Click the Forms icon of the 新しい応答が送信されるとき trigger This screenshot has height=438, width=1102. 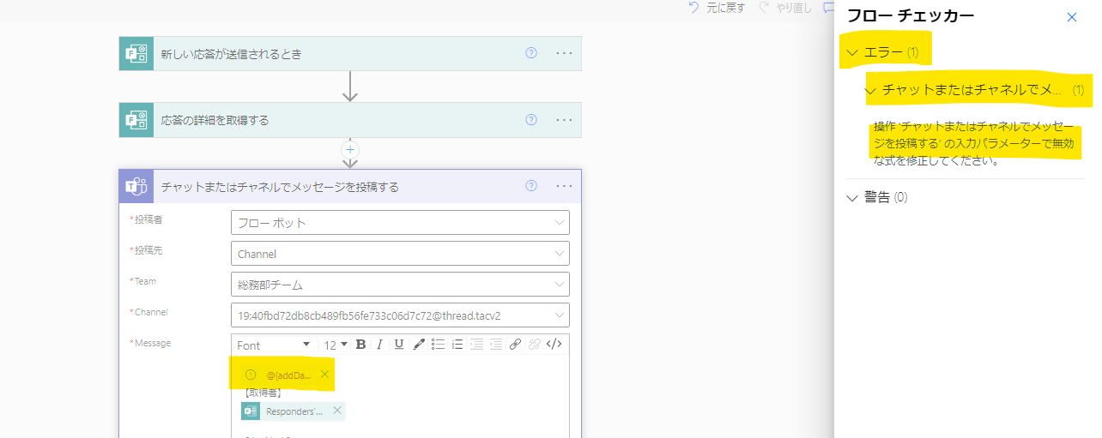point(136,53)
